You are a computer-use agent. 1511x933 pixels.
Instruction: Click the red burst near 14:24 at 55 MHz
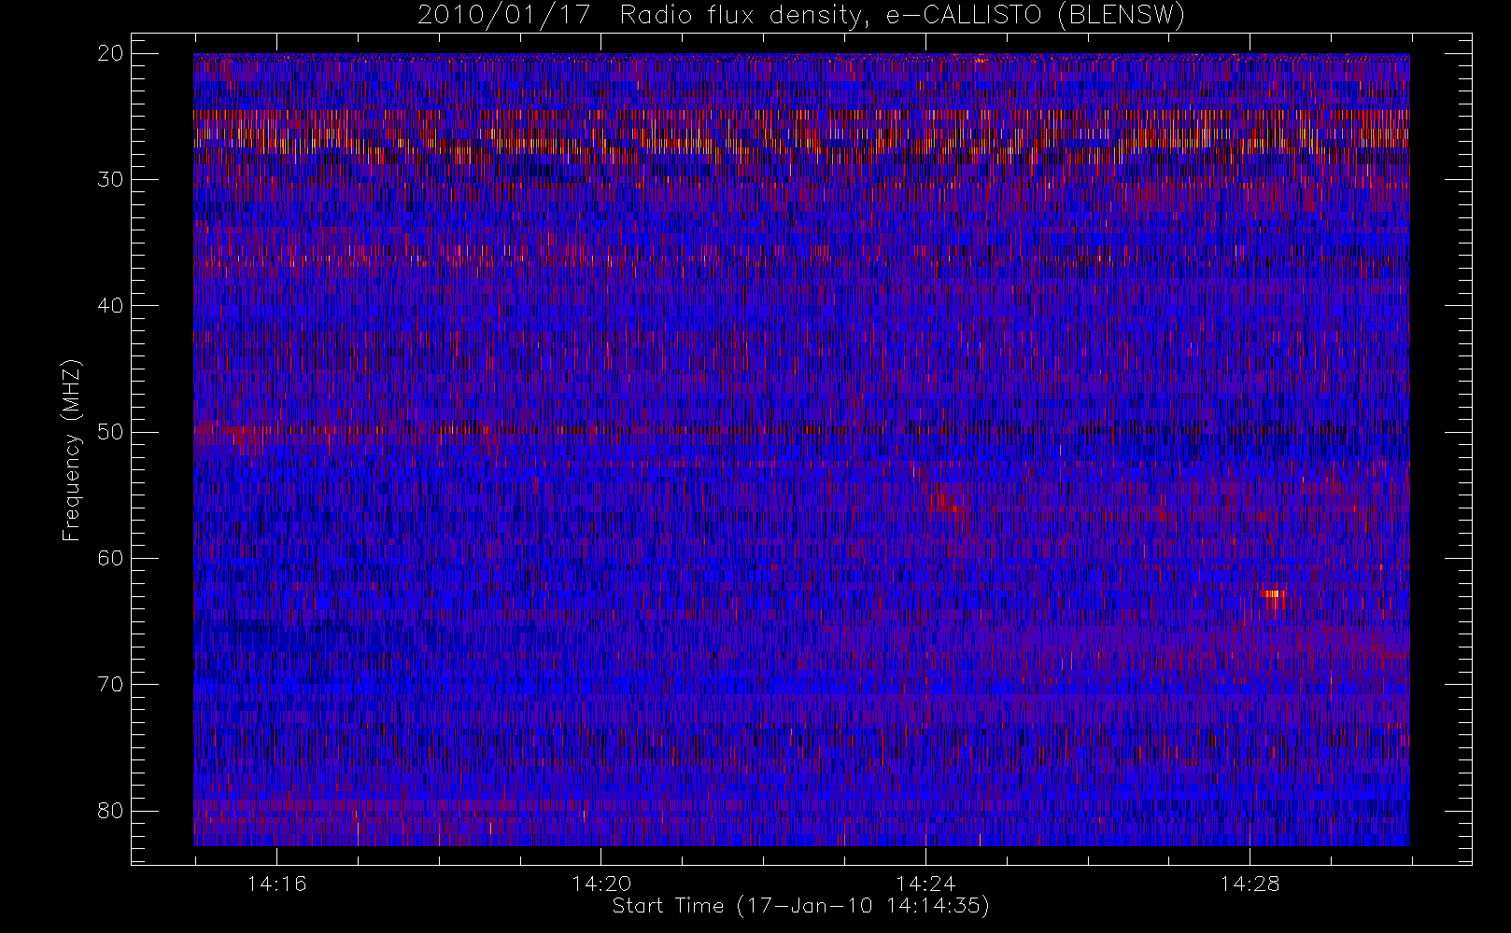[x=943, y=502]
